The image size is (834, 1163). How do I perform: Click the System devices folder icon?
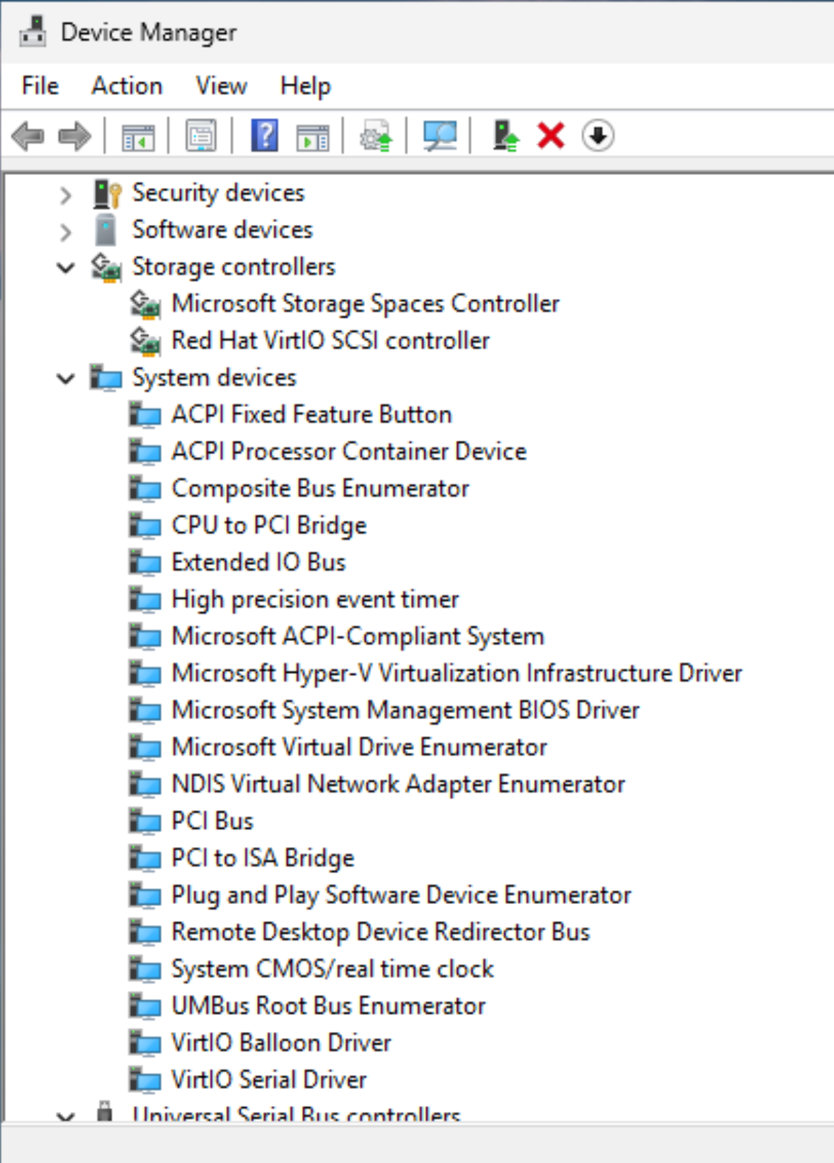105,378
